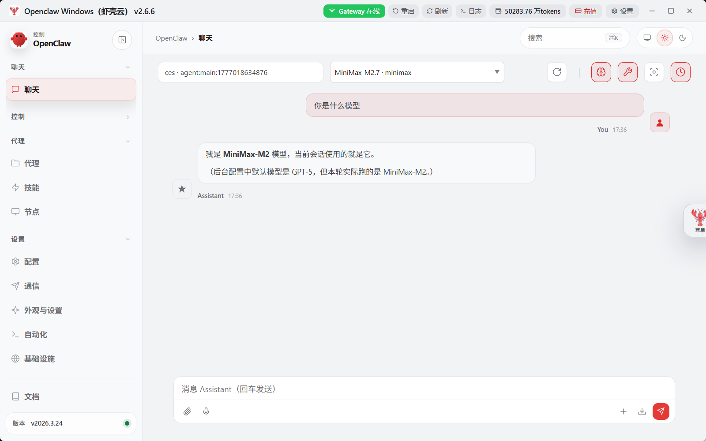Image resolution: width=706 pixels, height=441 pixels.
Task: Send the message with red arrow button
Action: point(661,411)
